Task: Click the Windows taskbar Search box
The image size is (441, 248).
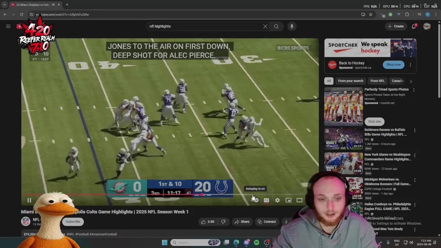Action: point(195,242)
